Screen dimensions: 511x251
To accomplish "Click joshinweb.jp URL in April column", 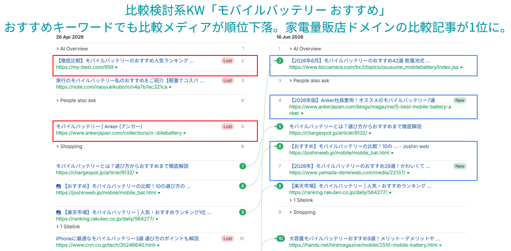I will tap(106, 193).
